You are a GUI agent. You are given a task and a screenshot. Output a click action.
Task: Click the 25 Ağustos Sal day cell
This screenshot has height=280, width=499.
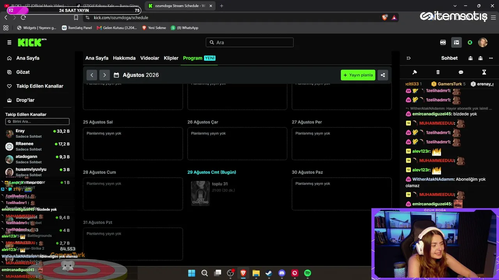pyautogui.click(x=133, y=143)
